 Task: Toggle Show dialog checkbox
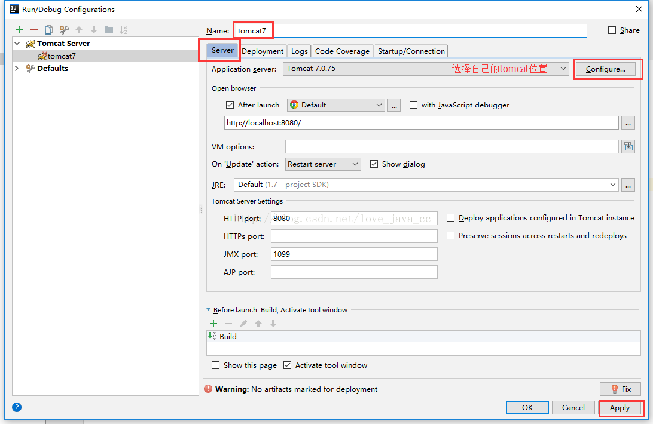click(374, 164)
